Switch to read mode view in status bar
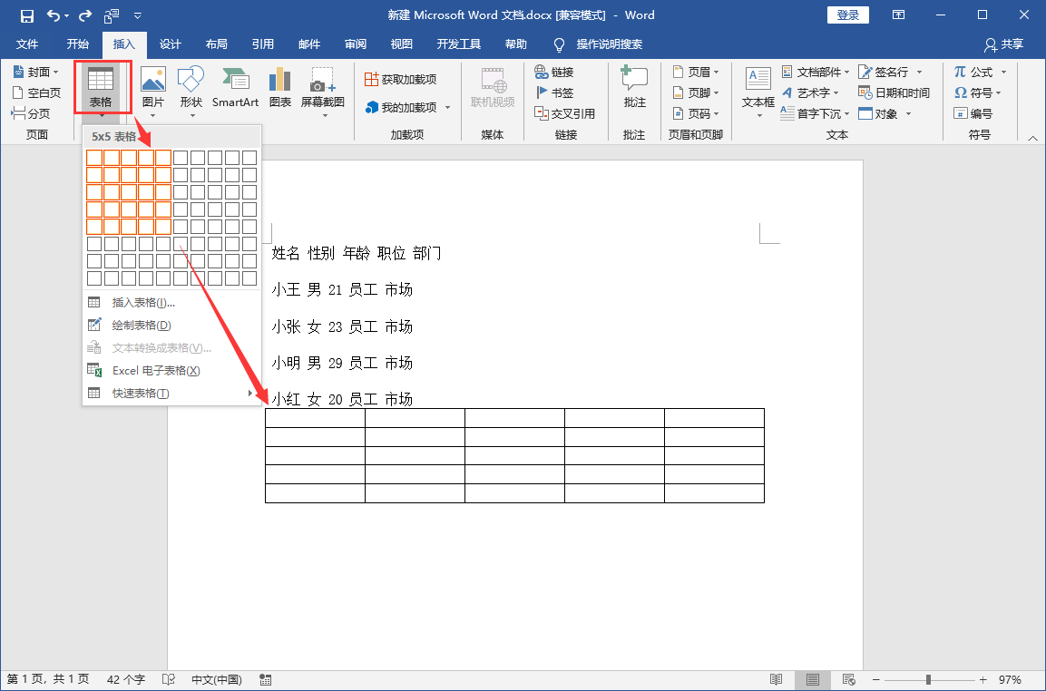Viewport: 1046px width, 691px height. [776, 679]
